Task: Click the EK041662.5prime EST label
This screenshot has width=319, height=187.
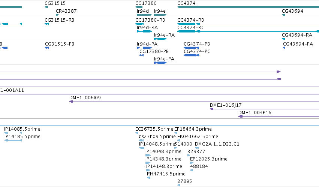Action: tap(198, 137)
